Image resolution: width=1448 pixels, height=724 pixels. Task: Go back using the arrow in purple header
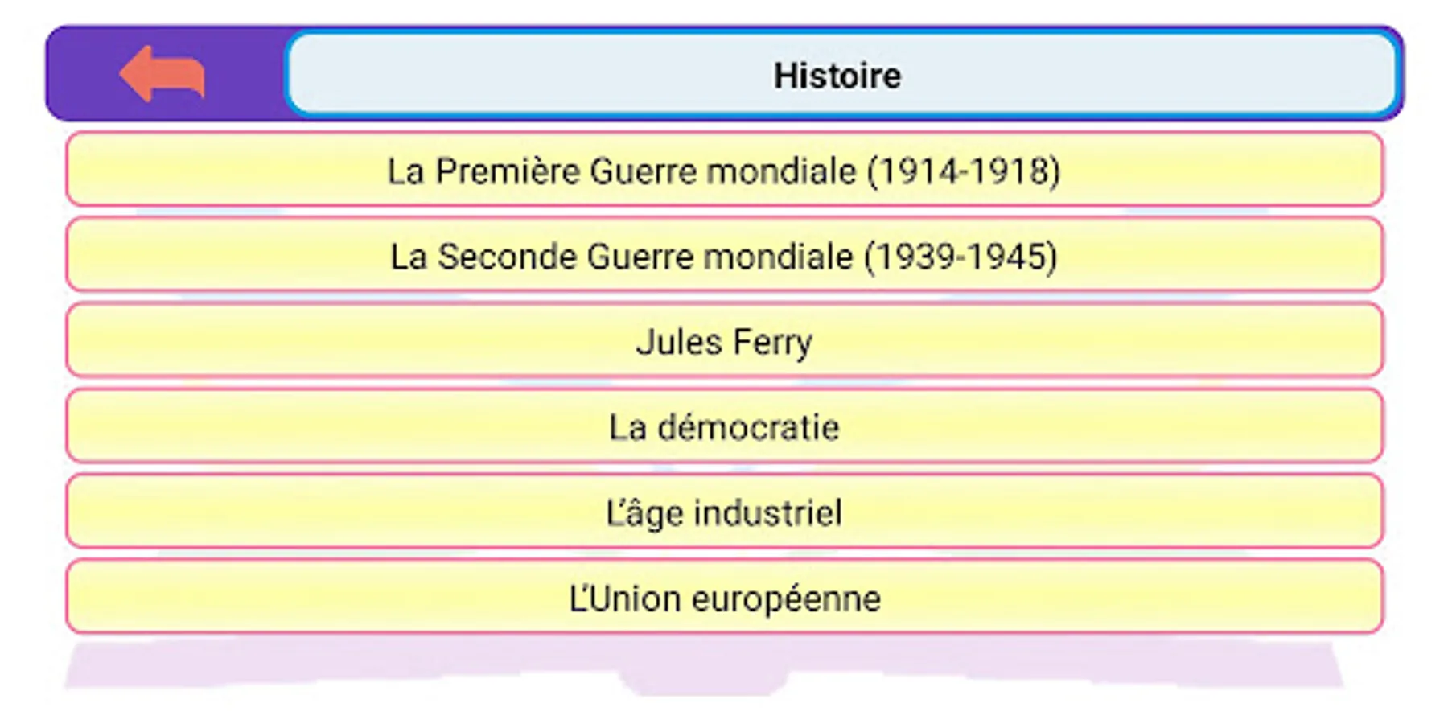pos(162,74)
